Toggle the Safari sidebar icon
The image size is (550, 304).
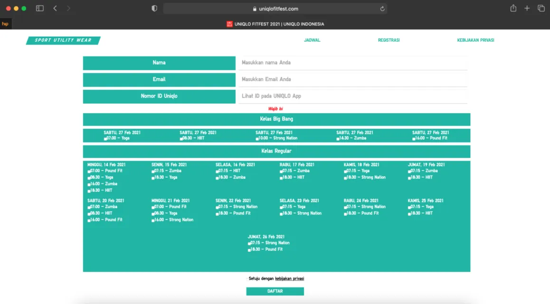click(x=39, y=9)
